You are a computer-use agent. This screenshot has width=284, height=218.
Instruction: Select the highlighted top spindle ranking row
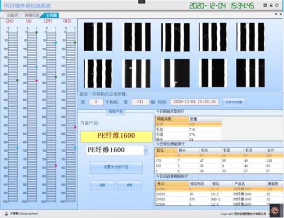pyautogui.click(x=219, y=156)
